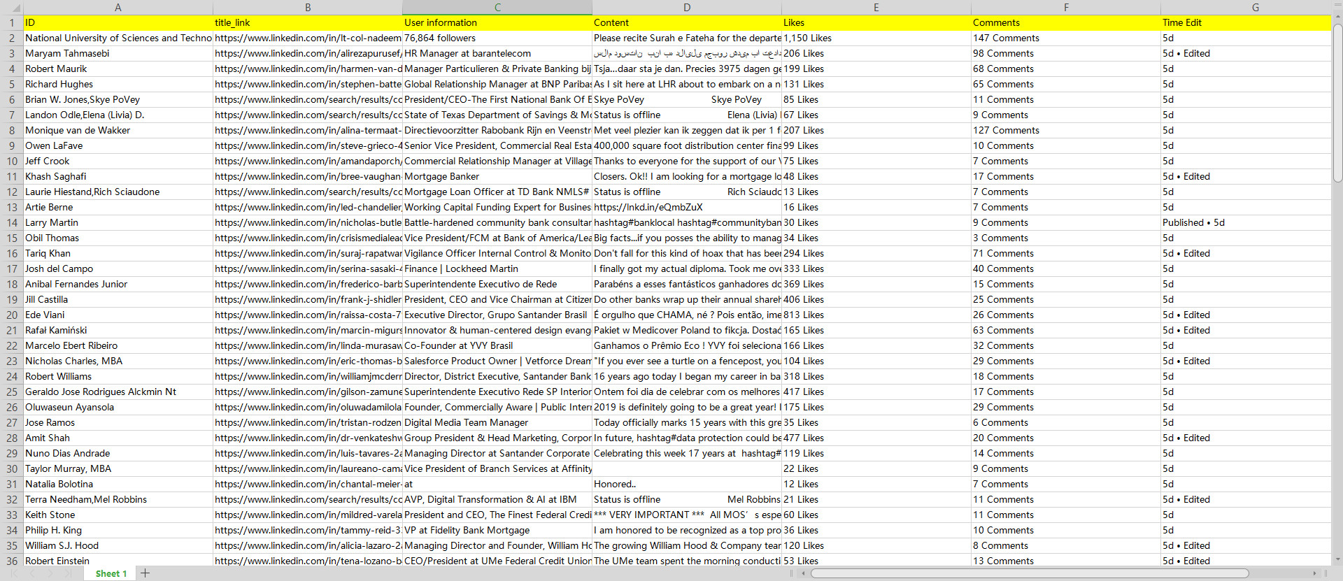This screenshot has width=1343, height=581.
Task: Select row 14 header
Action: tap(12, 222)
